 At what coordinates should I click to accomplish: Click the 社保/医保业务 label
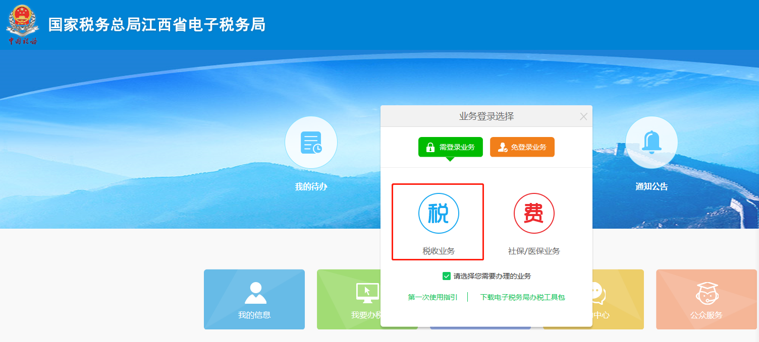pyautogui.click(x=534, y=251)
